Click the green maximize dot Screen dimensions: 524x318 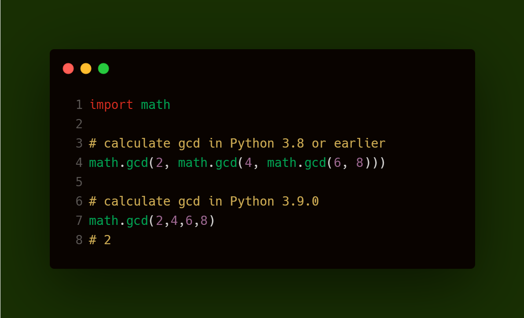103,69
